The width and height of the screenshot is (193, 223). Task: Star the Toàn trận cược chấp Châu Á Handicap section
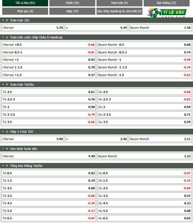click(x=7, y=38)
